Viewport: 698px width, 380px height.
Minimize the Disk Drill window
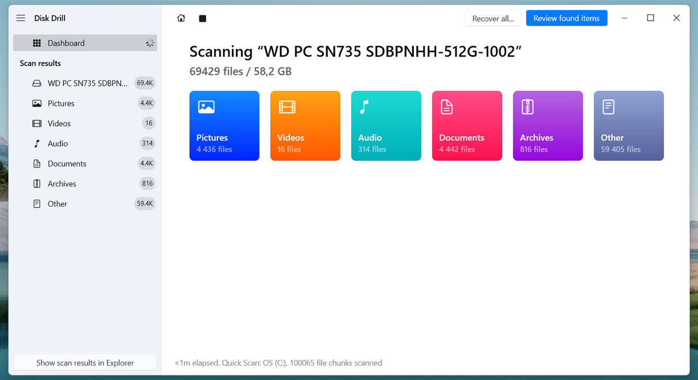point(625,18)
